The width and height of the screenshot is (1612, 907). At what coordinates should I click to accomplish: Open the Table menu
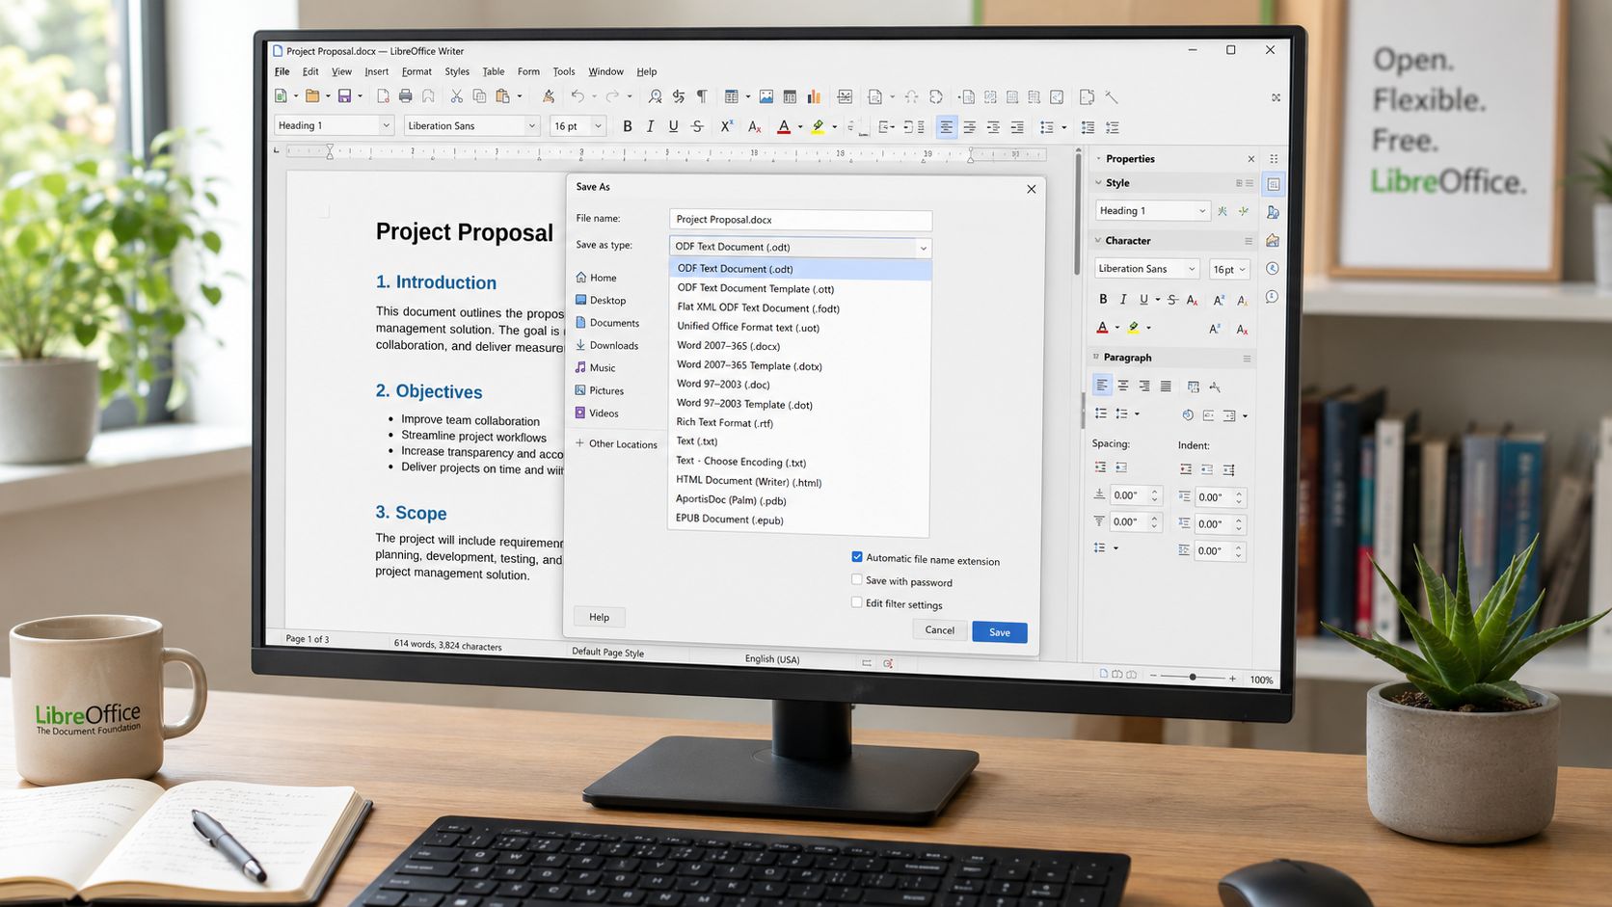(494, 71)
